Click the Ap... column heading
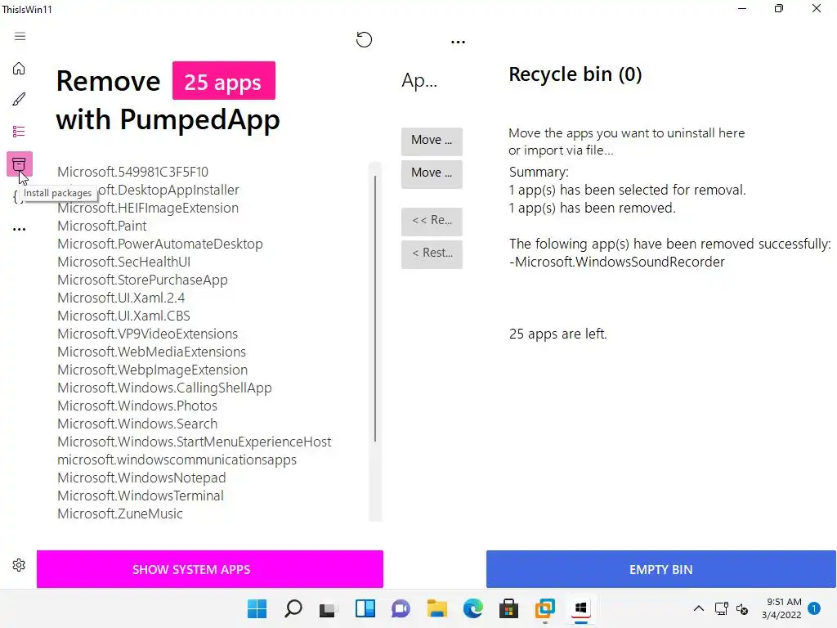 tap(419, 81)
